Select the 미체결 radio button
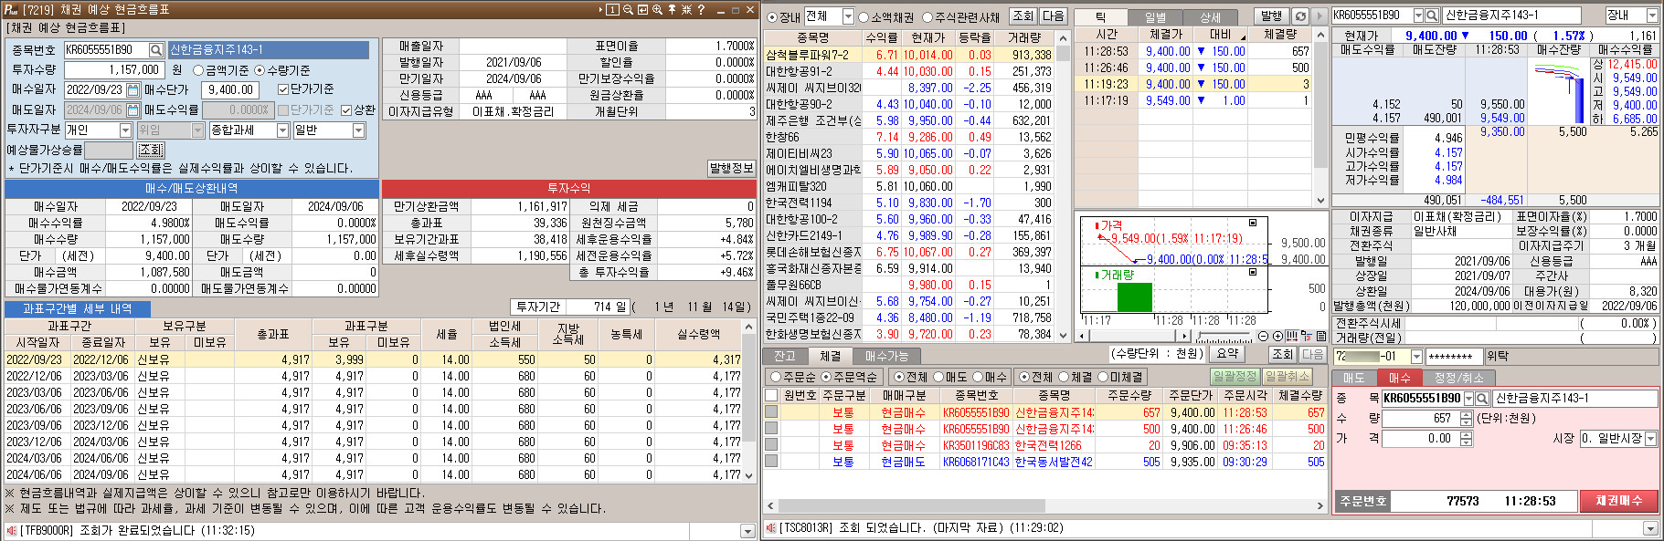The height and width of the screenshot is (541, 1664). (x=1103, y=377)
